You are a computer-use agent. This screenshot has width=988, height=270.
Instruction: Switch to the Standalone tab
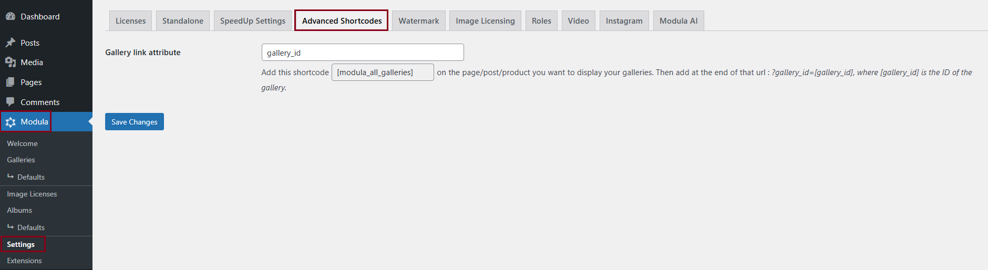tap(182, 21)
